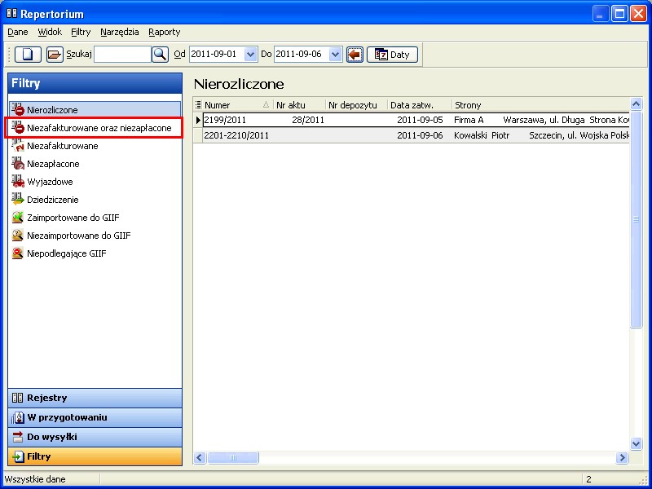652x489 pixels.
Task: Click the open folder toolbar icon
Action: [54, 55]
